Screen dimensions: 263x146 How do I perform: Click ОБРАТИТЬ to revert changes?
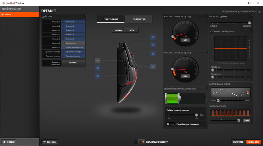pos(238,142)
